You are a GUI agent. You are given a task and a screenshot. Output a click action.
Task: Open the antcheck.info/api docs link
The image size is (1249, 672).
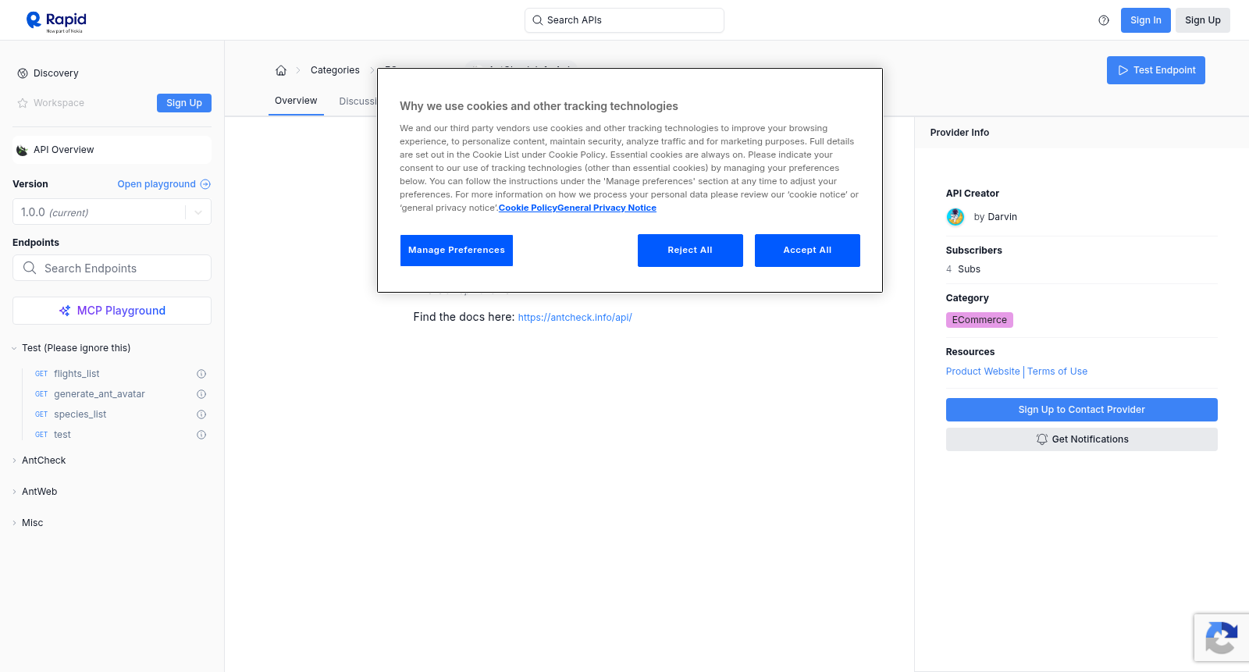575,318
